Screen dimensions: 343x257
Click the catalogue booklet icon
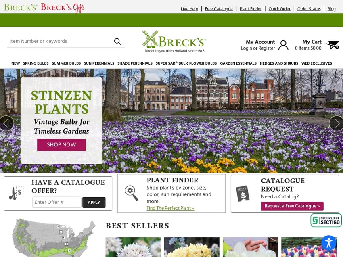243,194
